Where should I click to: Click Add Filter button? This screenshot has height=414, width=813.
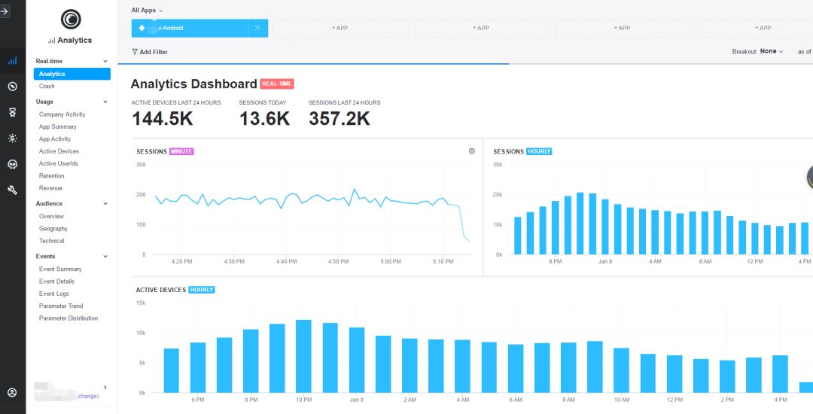[150, 52]
